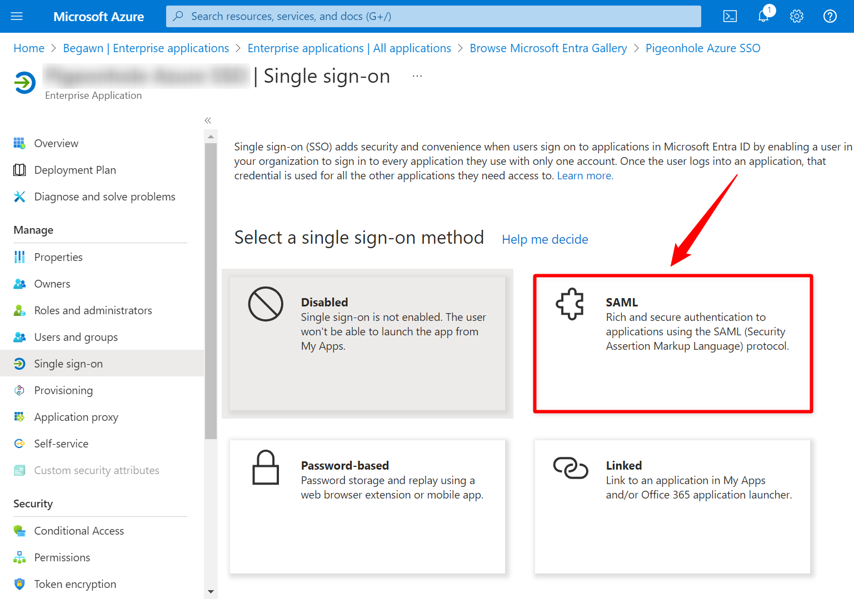
Task: Open the help question mark icon
Action: 830,16
